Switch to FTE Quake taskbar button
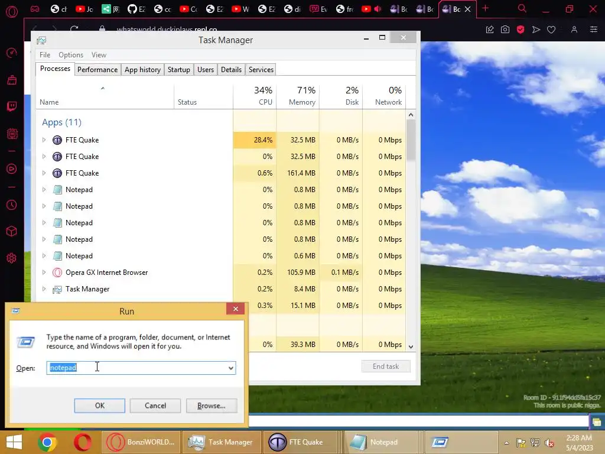Screen dimensions: 605x454 coord(300,442)
